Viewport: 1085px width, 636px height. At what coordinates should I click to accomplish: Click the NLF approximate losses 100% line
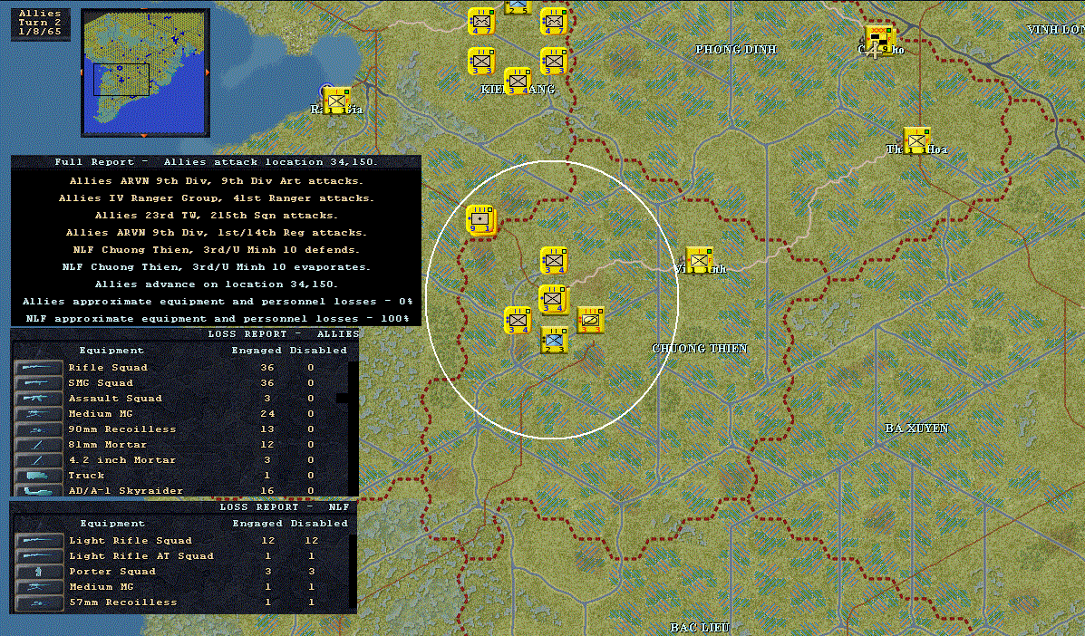[218, 319]
